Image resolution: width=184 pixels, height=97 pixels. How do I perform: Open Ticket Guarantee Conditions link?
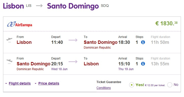pyautogui.click(x=104, y=88)
